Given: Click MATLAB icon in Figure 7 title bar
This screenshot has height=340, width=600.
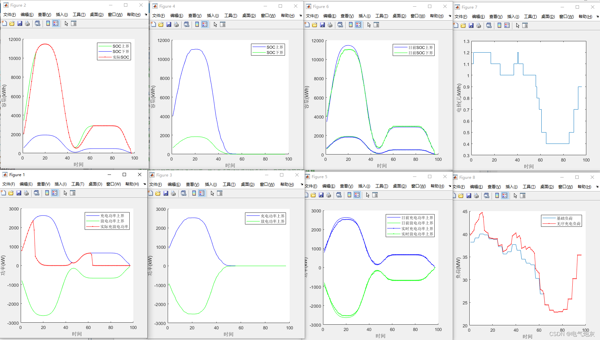Looking at the screenshot, I should tap(457, 7).
